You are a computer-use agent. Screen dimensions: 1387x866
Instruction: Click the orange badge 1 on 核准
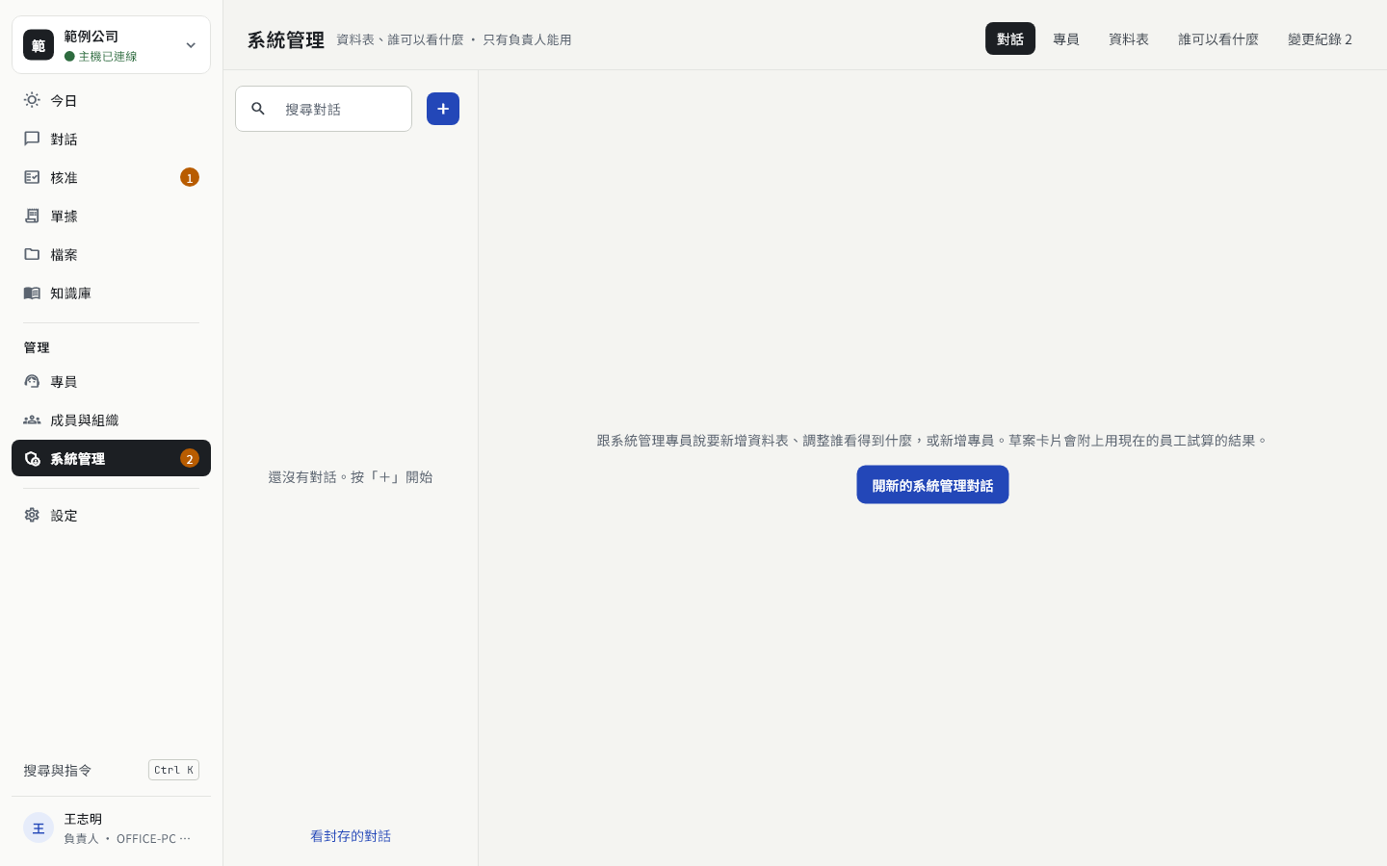[190, 177]
